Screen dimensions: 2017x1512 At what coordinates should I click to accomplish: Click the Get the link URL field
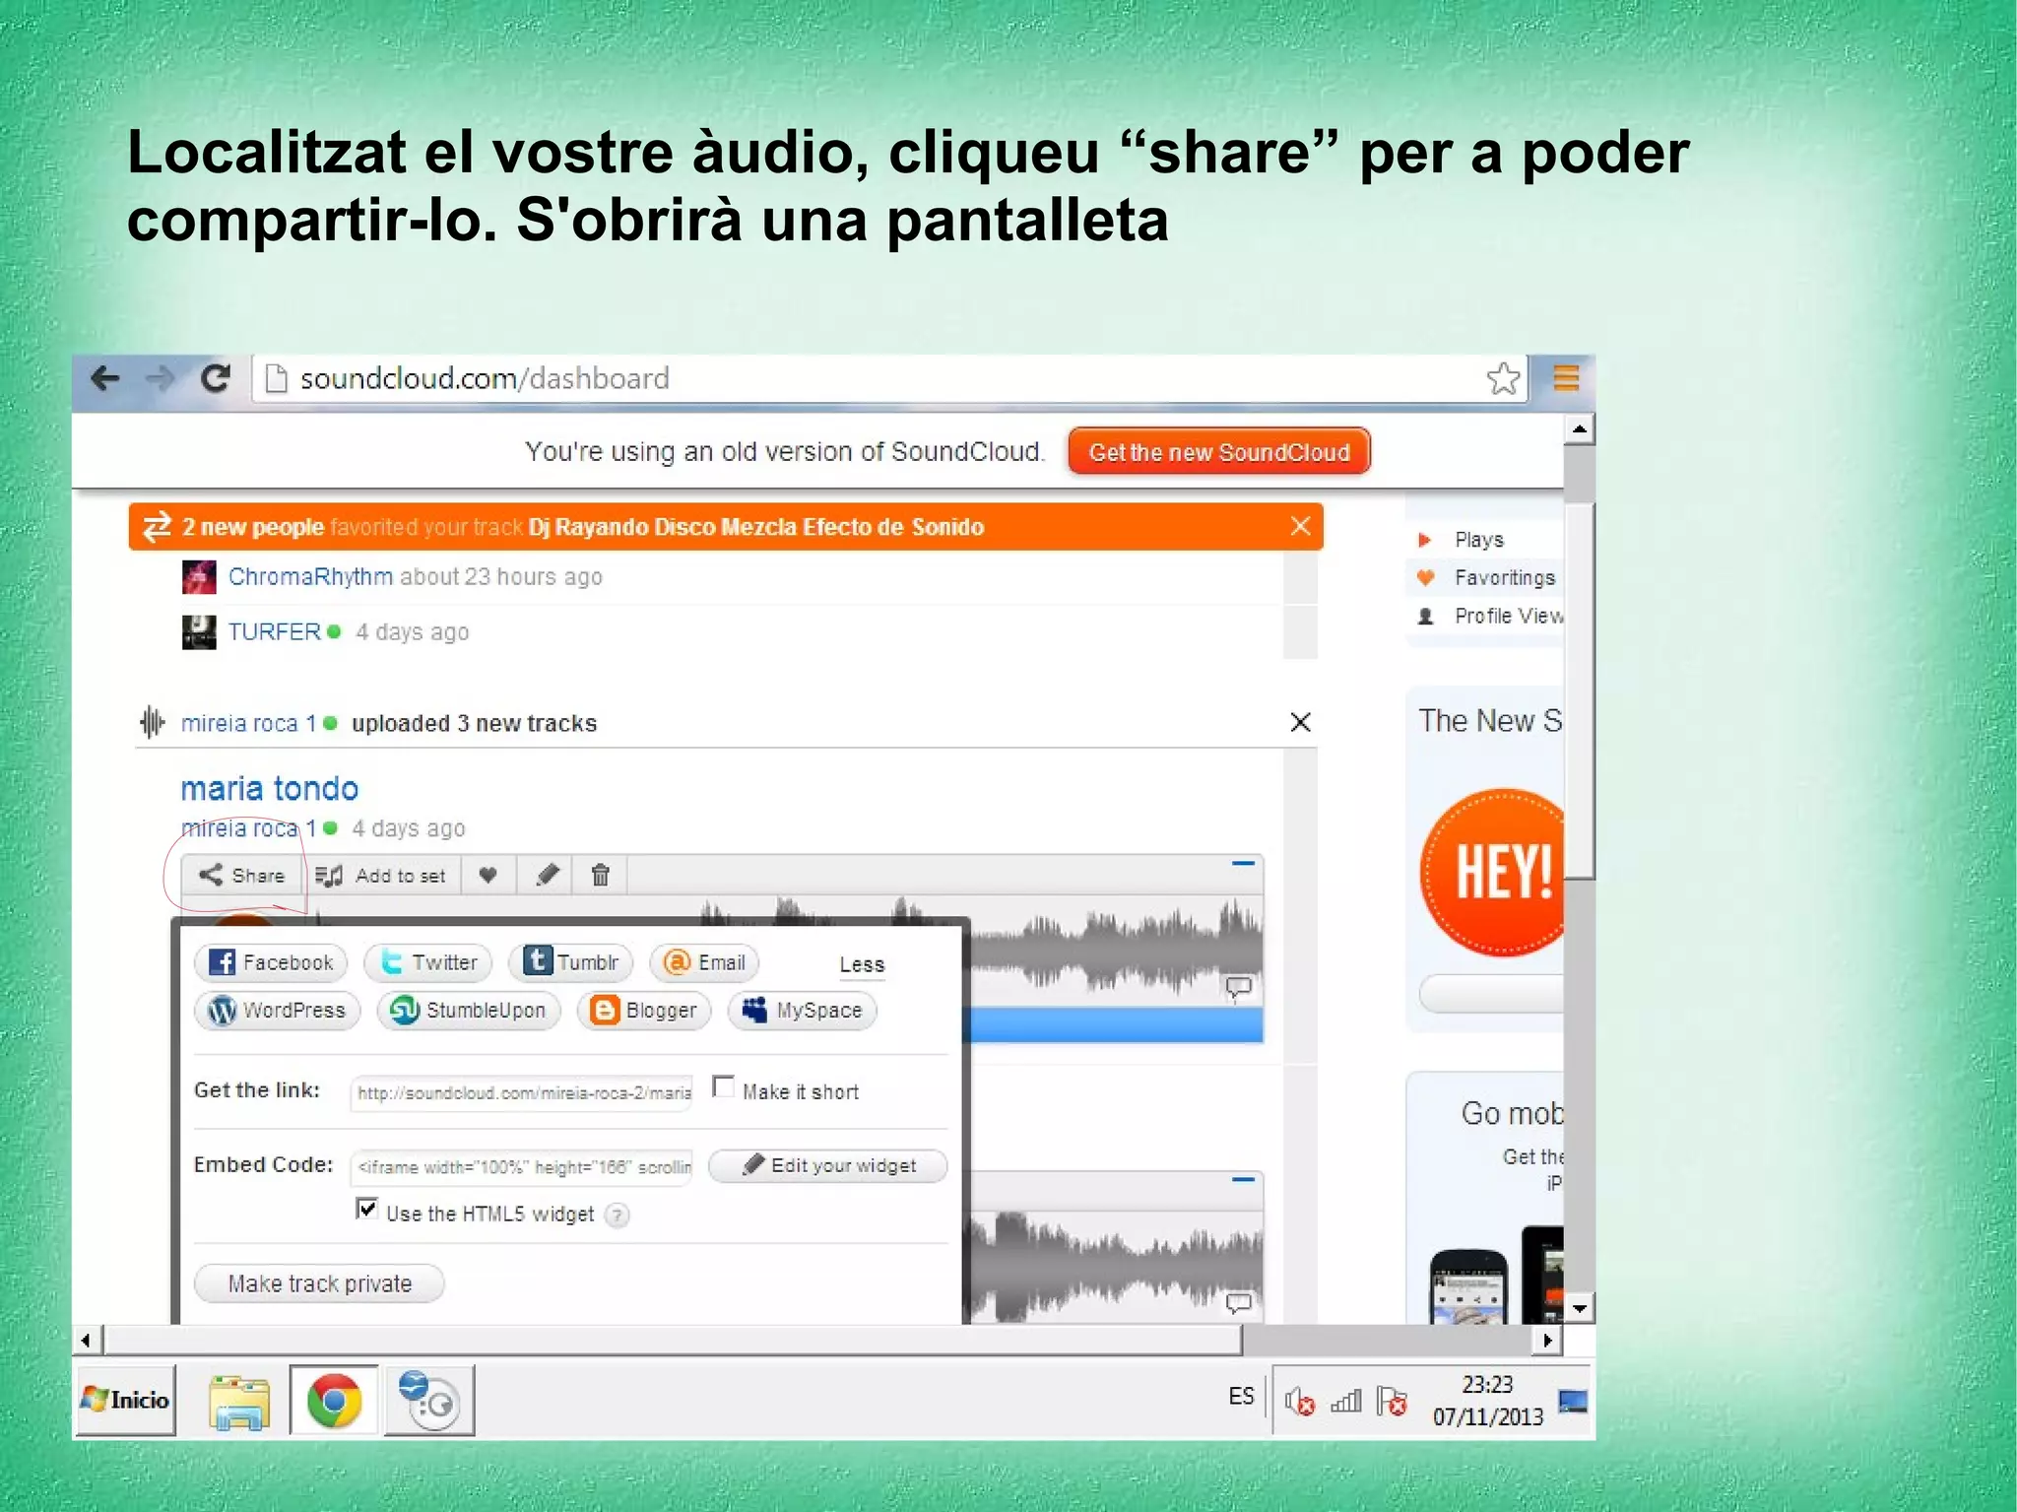click(x=522, y=1092)
